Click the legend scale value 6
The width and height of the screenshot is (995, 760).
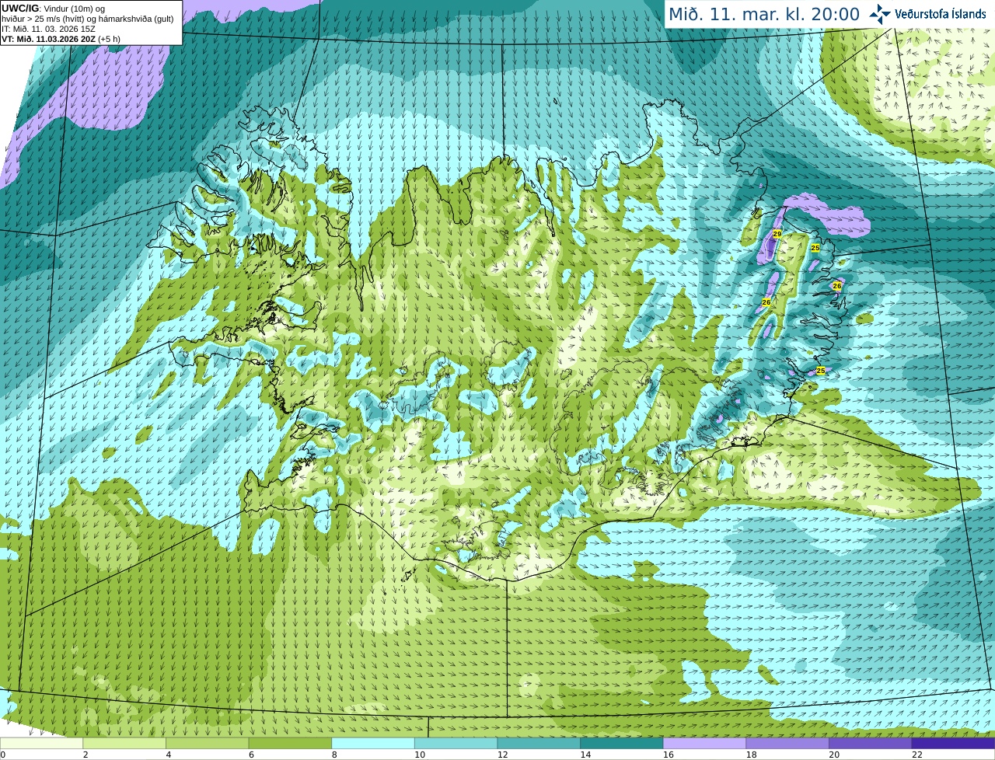251,755
